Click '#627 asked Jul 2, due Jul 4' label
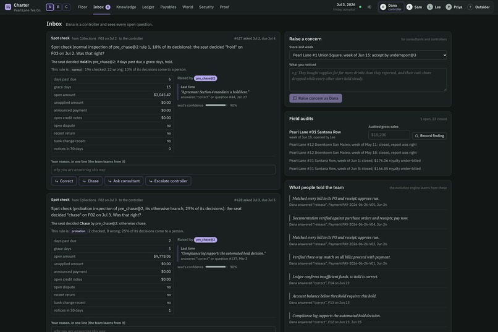This screenshot has height=332, width=498. (x=255, y=38)
